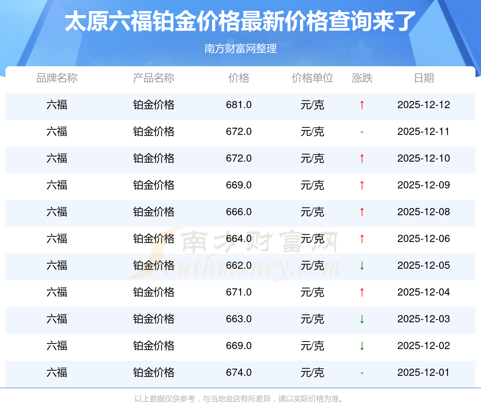Select the price 662.0
The height and width of the screenshot is (404, 481).
[239, 265]
